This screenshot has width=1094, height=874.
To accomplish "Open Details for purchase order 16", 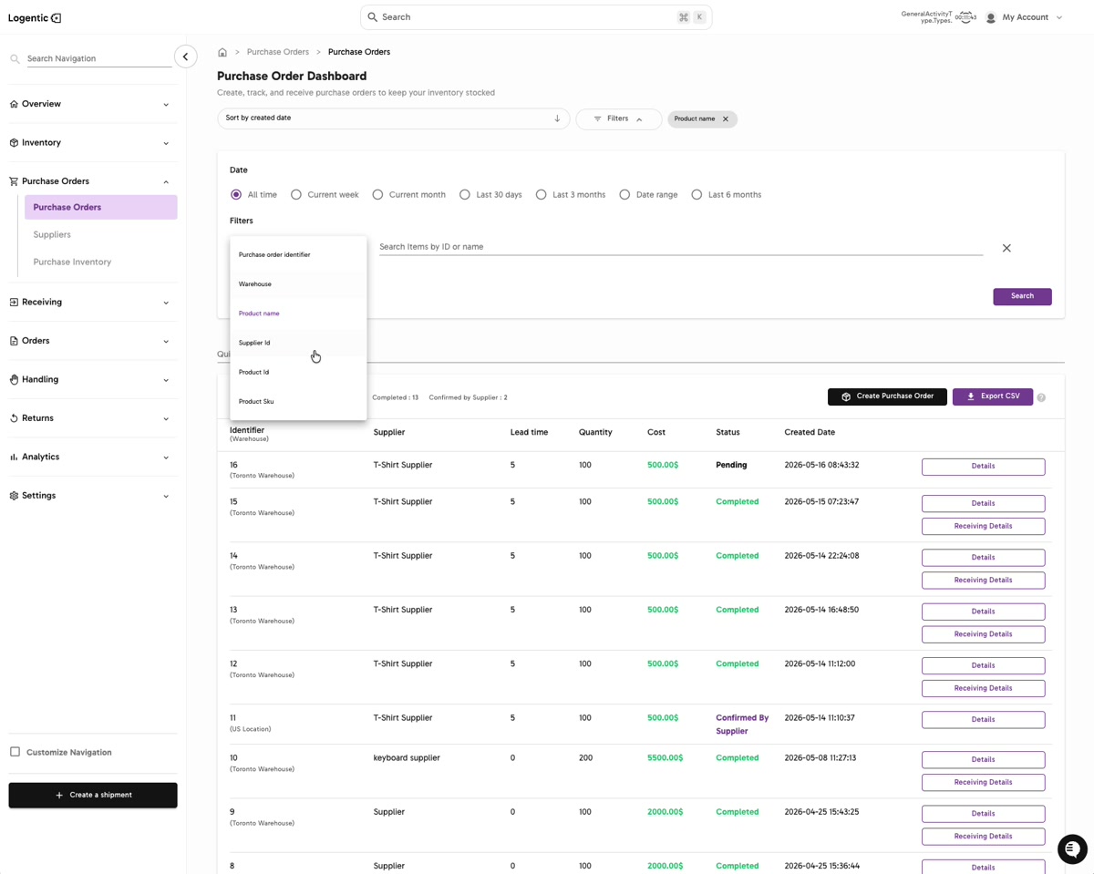I will [983, 467].
